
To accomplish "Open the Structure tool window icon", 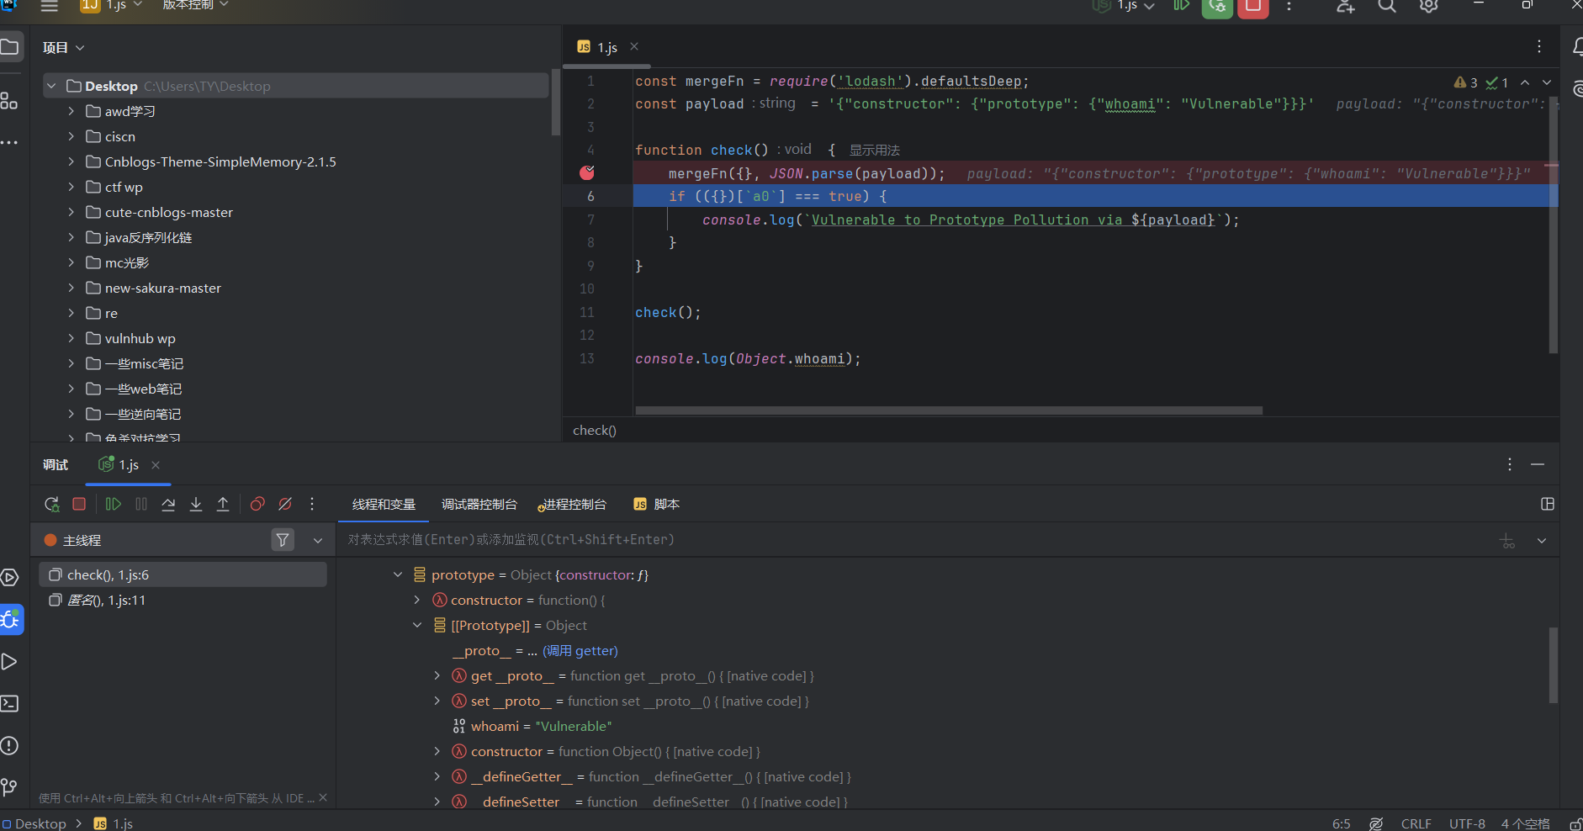I will coord(9,100).
